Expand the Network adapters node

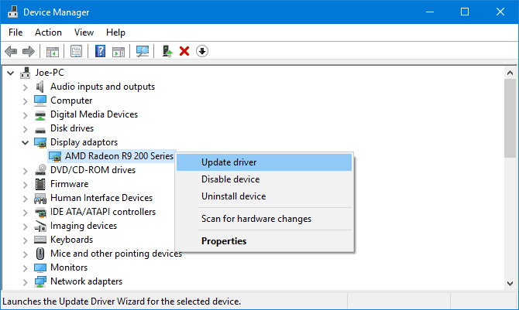[26, 281]
